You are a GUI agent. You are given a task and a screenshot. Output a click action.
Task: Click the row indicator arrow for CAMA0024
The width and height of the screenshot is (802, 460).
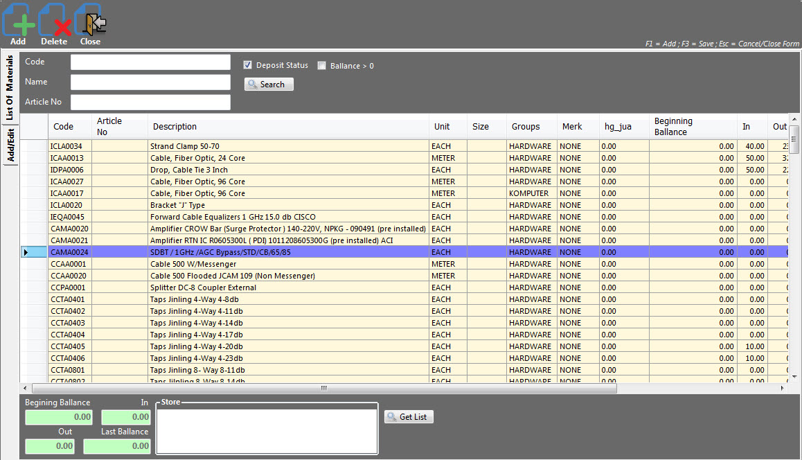coord(26,252)
